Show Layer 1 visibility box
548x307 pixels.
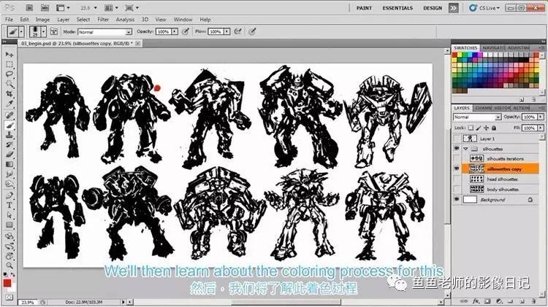(457, 139)
